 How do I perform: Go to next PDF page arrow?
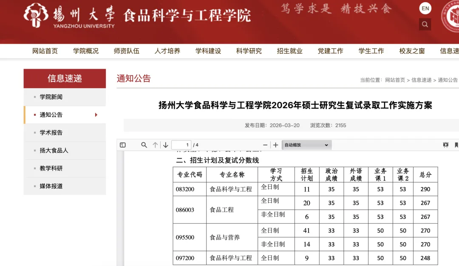166,145
